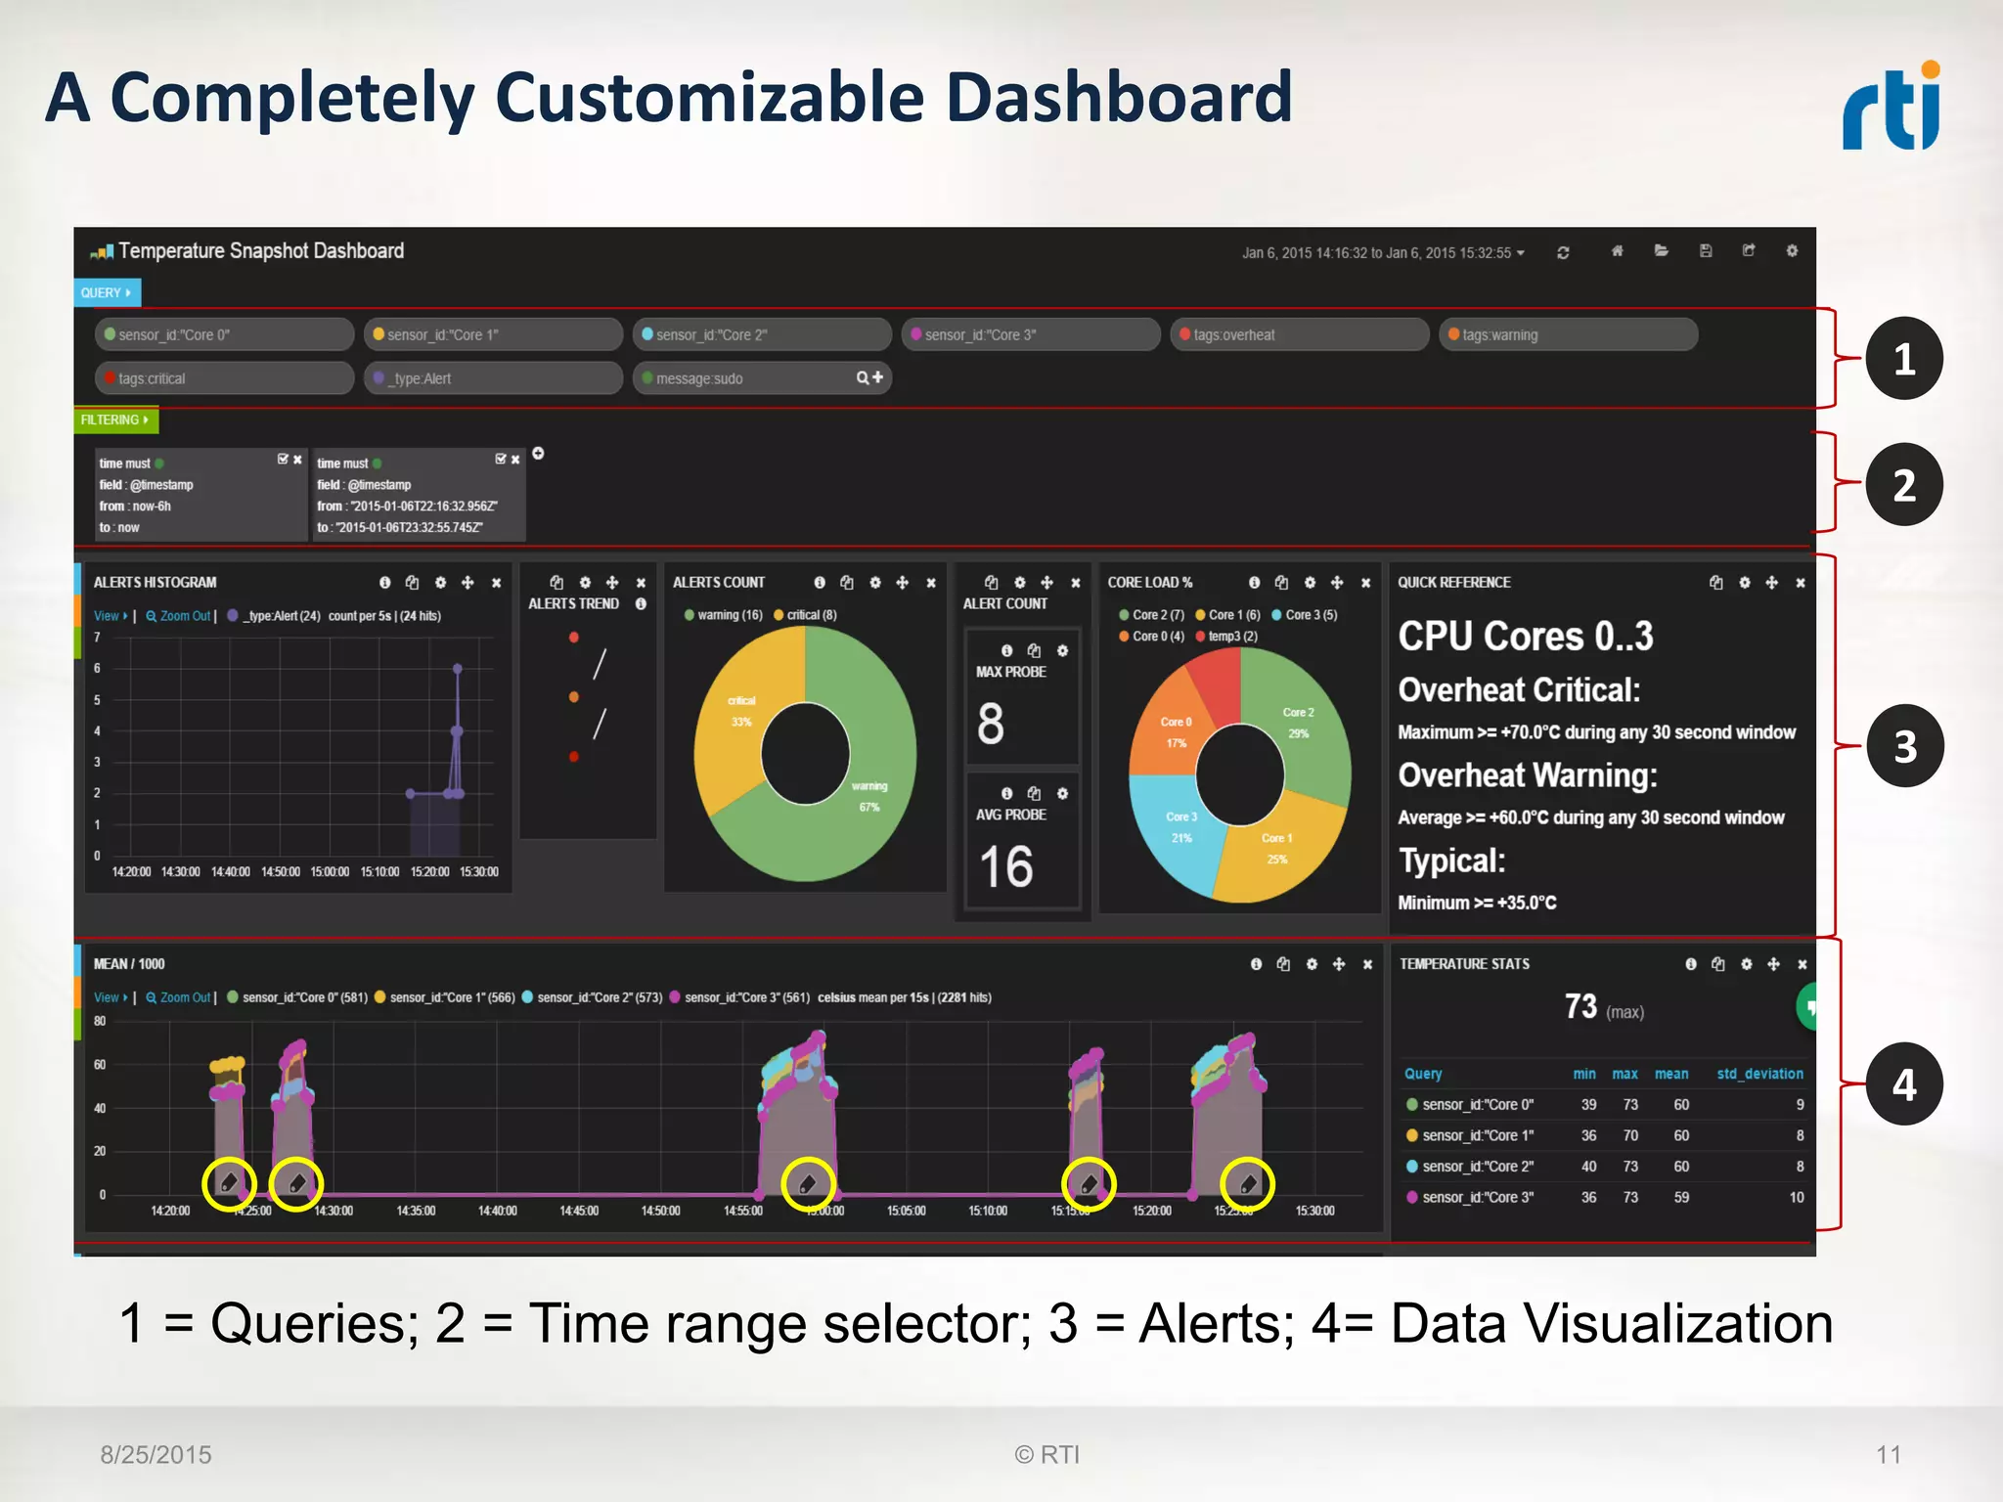The height and width of the screenshot is (1502, 2003).
Task: Click the 14:59 annotation marker on chart
Action: (808, 1184)
